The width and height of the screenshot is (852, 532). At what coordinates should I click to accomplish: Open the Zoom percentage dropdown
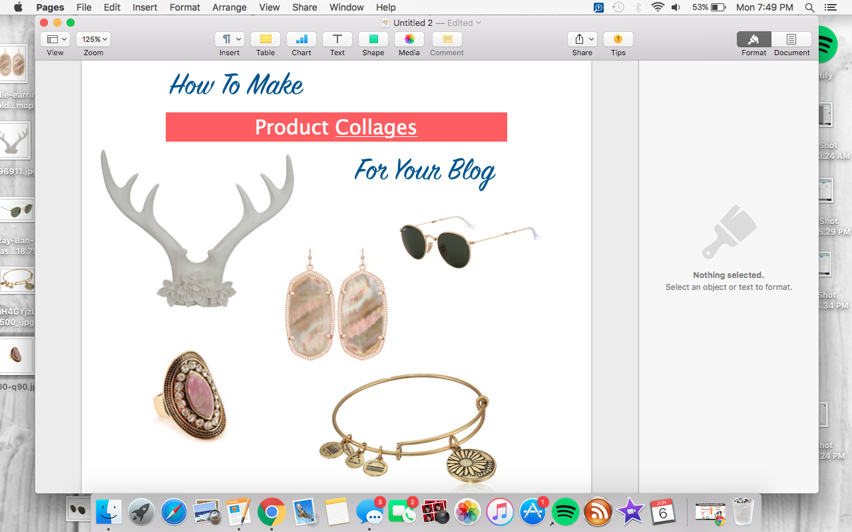pyautogui.click(x=93, y=39)
